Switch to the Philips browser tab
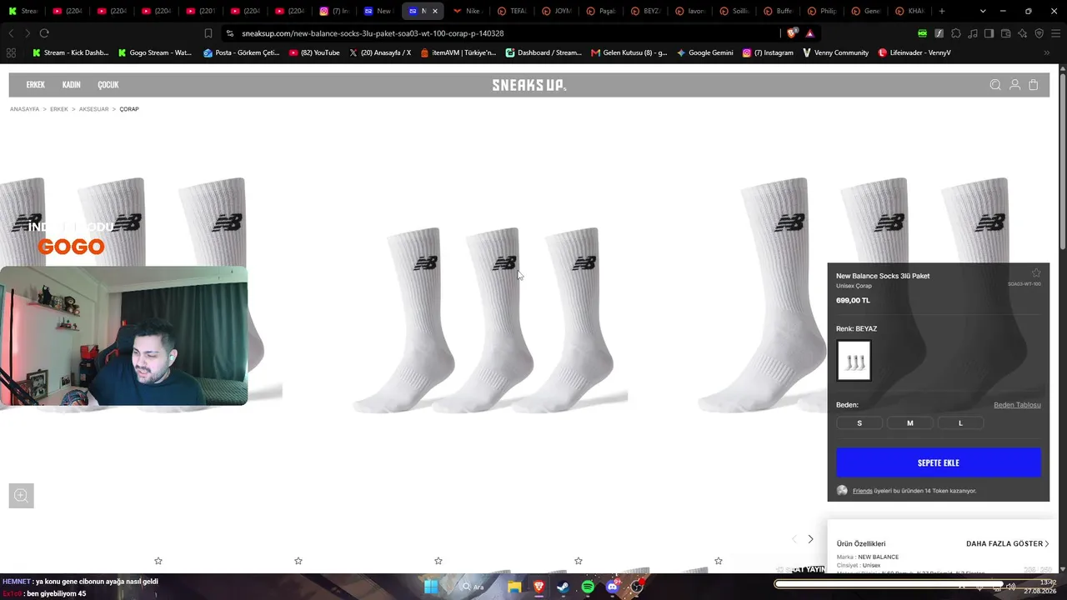 coord(821,11)
